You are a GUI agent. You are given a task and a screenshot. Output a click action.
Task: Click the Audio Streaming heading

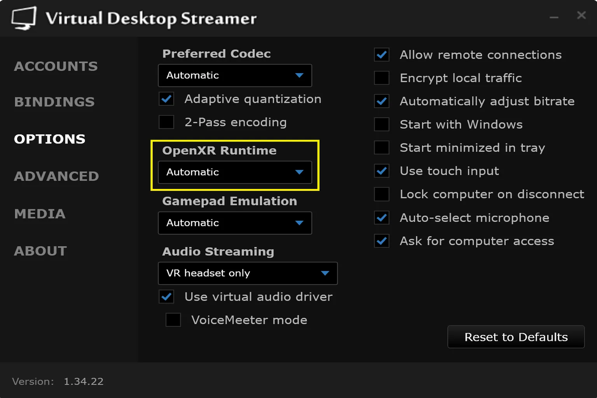(x=218, y=252)
